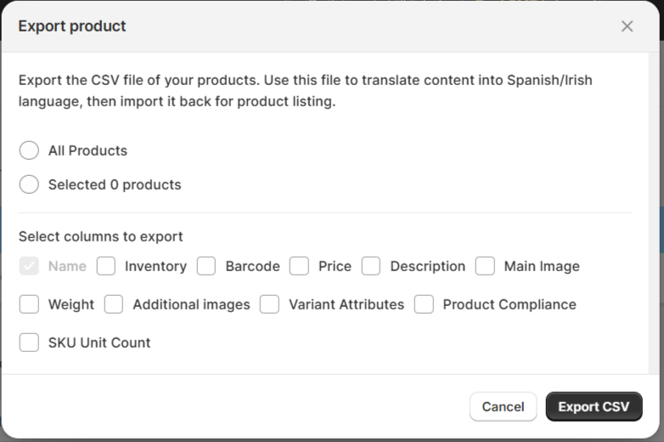Enable the Product Compliance checkbox
The image size is (664, 442).
(424, 304)
